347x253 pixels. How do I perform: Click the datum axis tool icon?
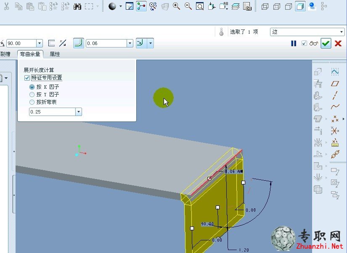pos(335,95)
